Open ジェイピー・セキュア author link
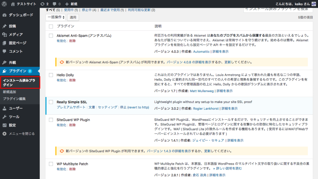This screenshot has height=179, width=318. (x=208, y=140)
